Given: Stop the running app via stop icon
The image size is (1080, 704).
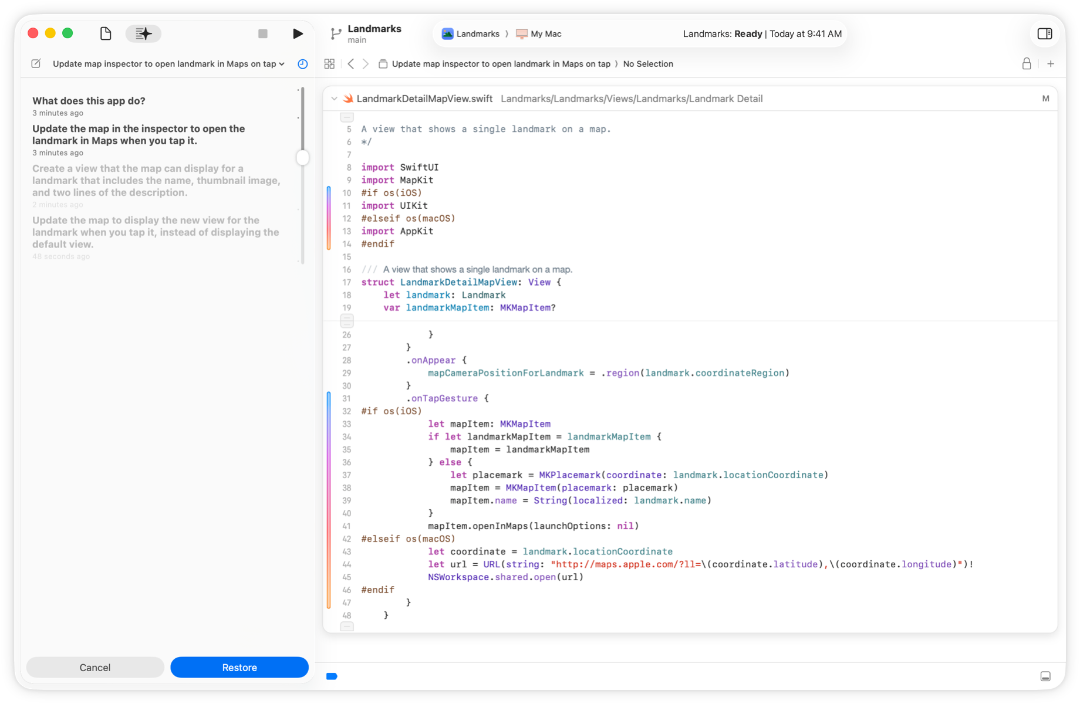Looking at the screenshot, I should 262,33.
